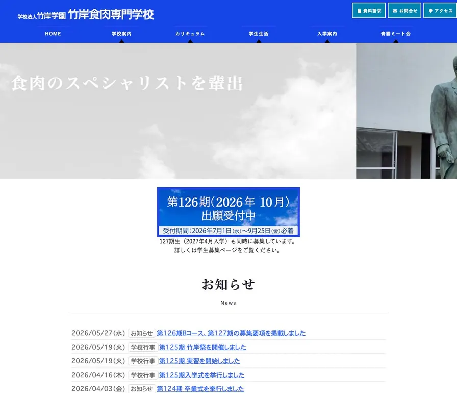The image size is (457, 393).
Task: Click the 食肉のスペシャリストを輩出 hero text
Action: pyautogui.click(x=127, y=83)
